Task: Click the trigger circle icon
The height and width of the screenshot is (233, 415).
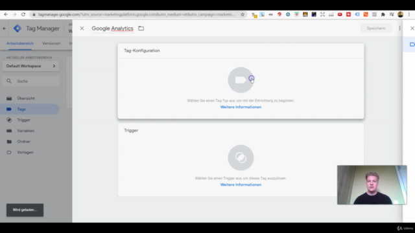Action: coord(241,158)
